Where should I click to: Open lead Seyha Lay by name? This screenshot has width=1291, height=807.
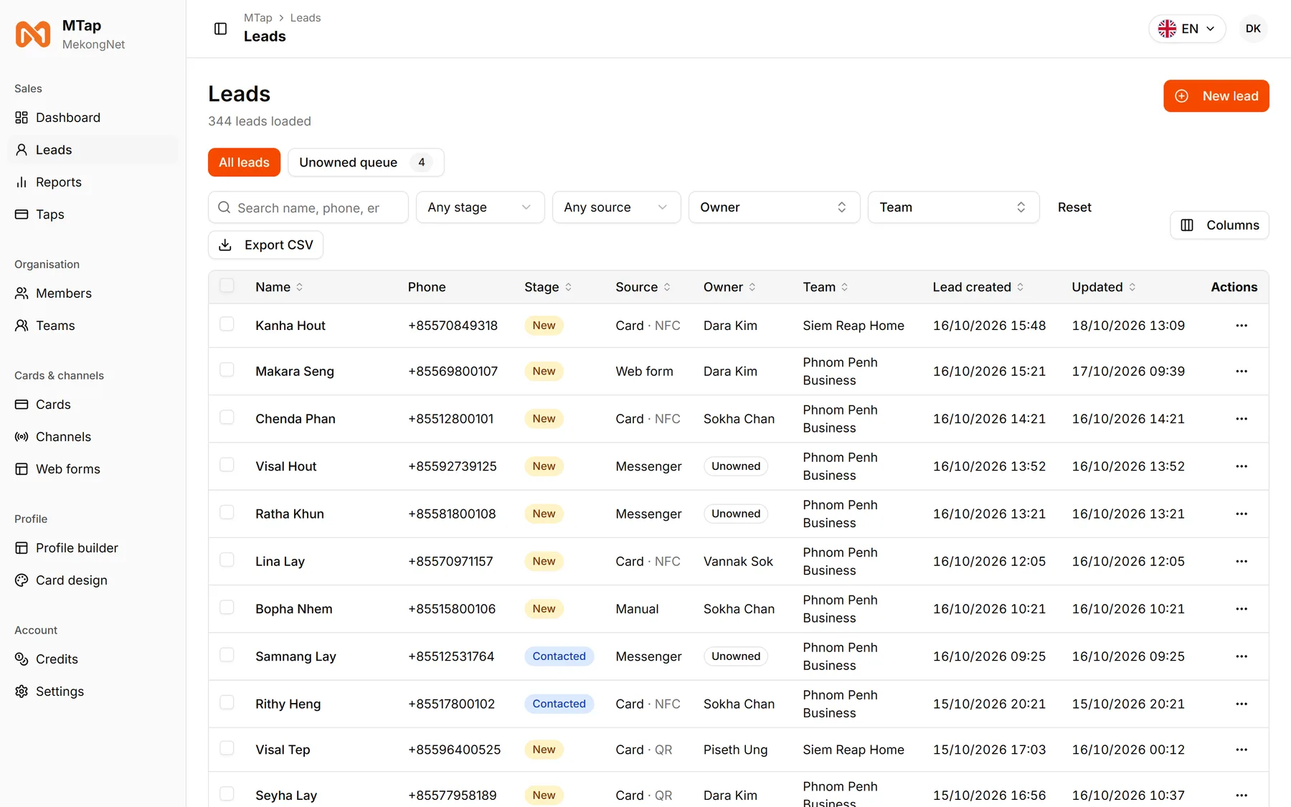286,796
